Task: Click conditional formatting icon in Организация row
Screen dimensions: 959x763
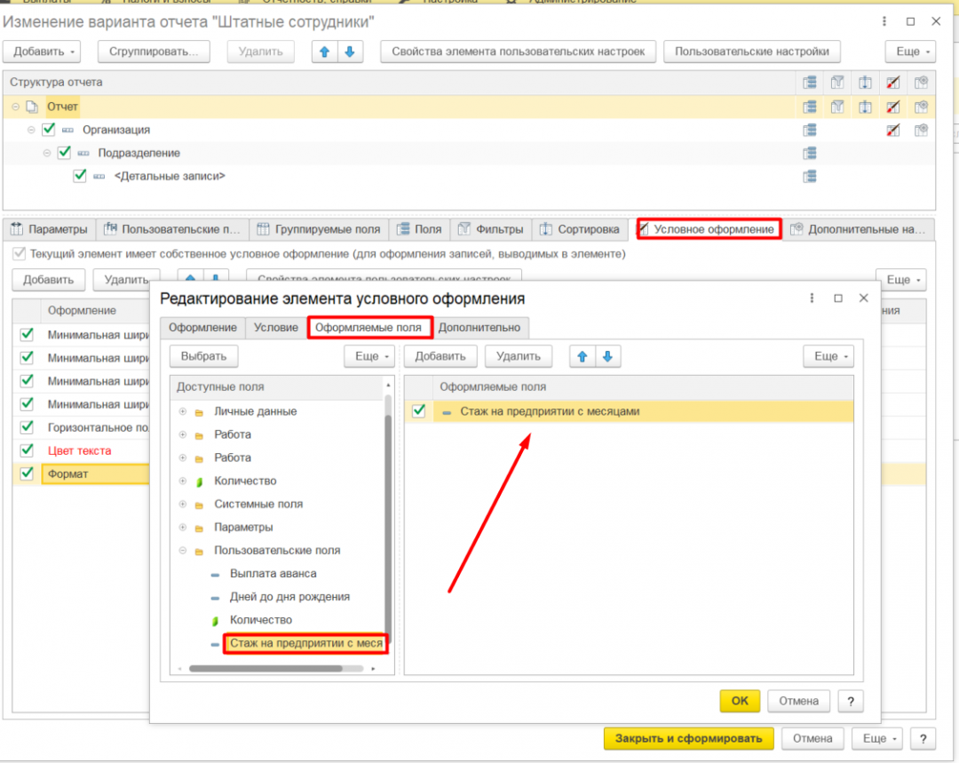Action: click(893, 130)
